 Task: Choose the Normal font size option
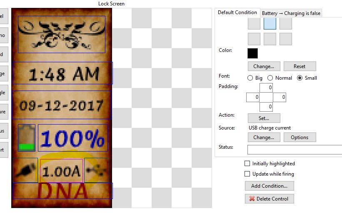270,78
